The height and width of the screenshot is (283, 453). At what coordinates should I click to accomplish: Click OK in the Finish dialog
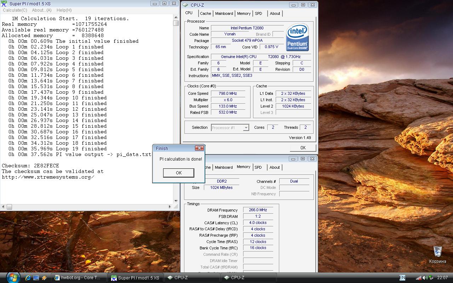(179, 173)
